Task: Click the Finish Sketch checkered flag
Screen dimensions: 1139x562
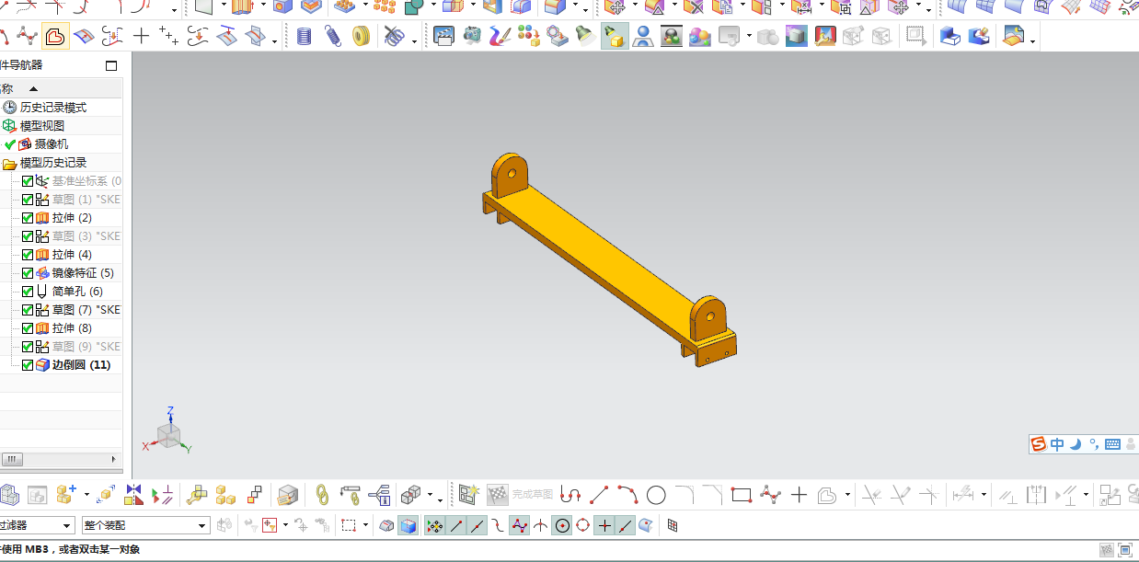Action: pyautogui.click(x=498, y=495)
